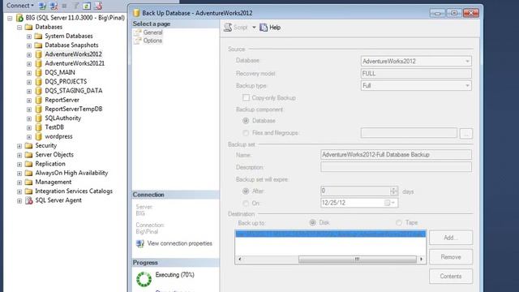Switch to the General page

(152, 32)
